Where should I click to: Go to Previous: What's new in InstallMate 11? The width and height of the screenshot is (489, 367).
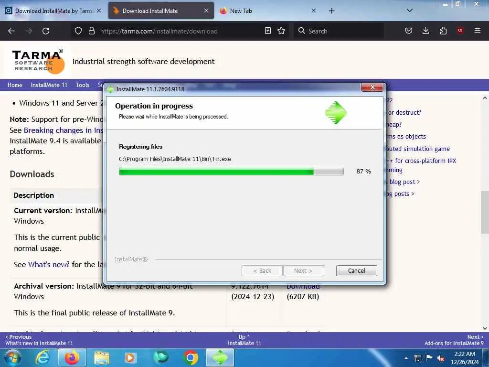point(39,340)
